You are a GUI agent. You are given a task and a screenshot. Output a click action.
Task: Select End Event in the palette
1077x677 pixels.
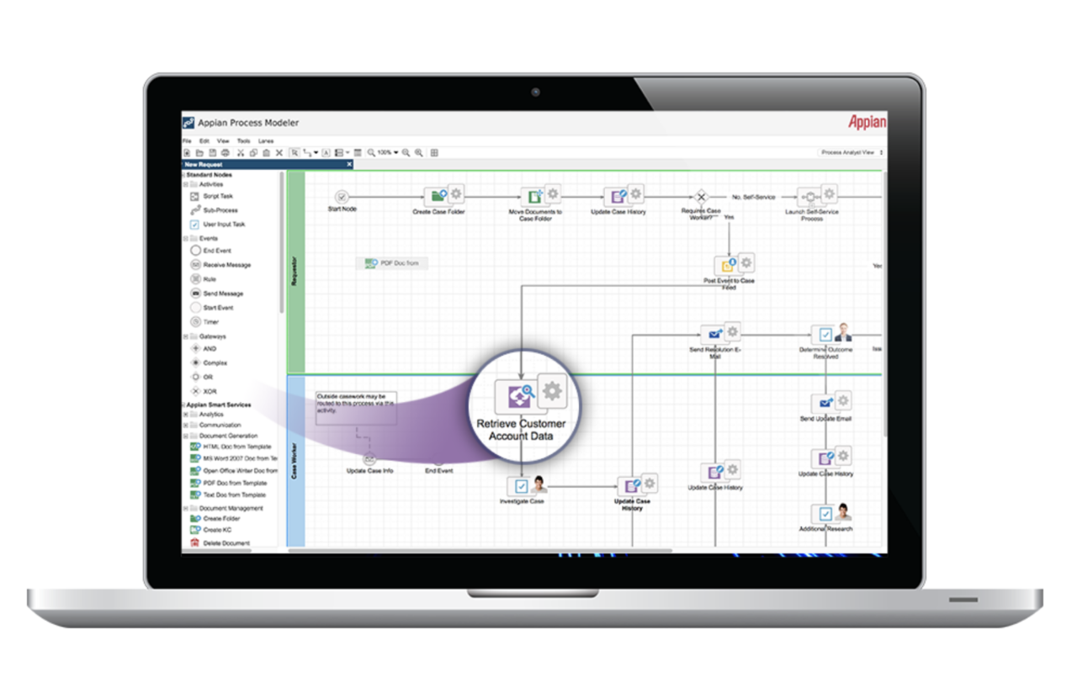[x=211, y=251]
